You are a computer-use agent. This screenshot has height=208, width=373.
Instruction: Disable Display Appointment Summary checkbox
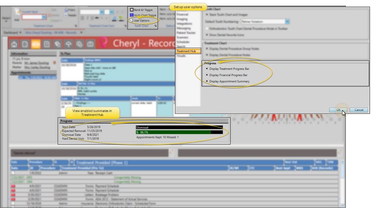tap(207, 81)
